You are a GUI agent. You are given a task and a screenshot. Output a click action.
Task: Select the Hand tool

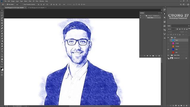coord(2,59)
